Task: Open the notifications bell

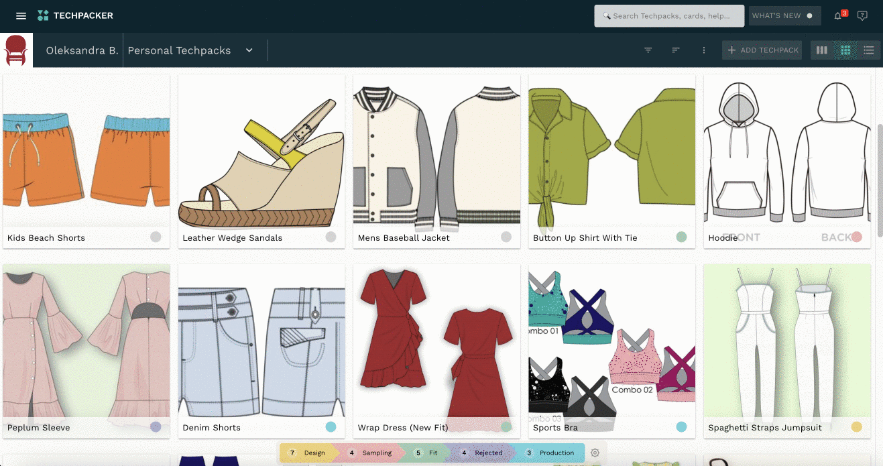Action: click(838, 16)
